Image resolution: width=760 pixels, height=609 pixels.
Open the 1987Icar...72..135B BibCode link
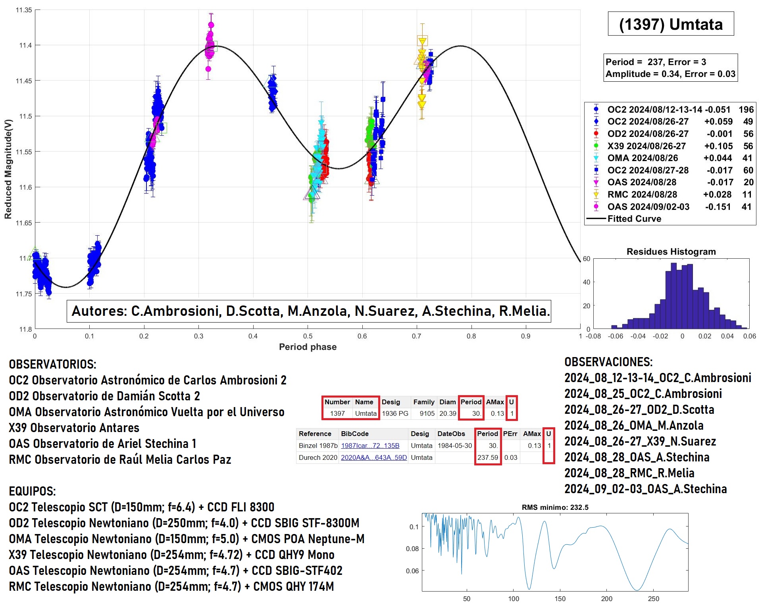coord(370,446)
